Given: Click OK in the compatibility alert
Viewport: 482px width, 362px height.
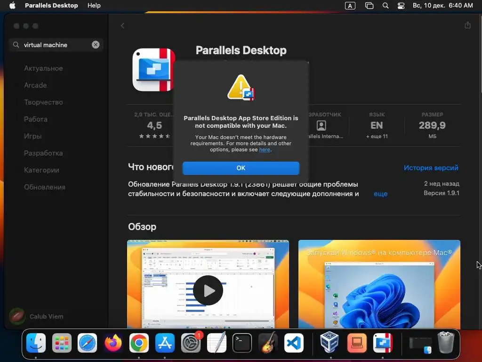Looking at the screenshot, I should 241,168.
